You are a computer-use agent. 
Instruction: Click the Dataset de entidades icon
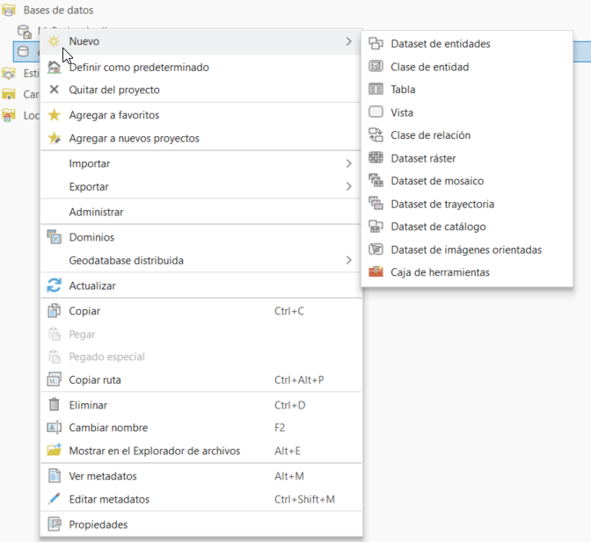pyautogui.click(x=376, y=44)
